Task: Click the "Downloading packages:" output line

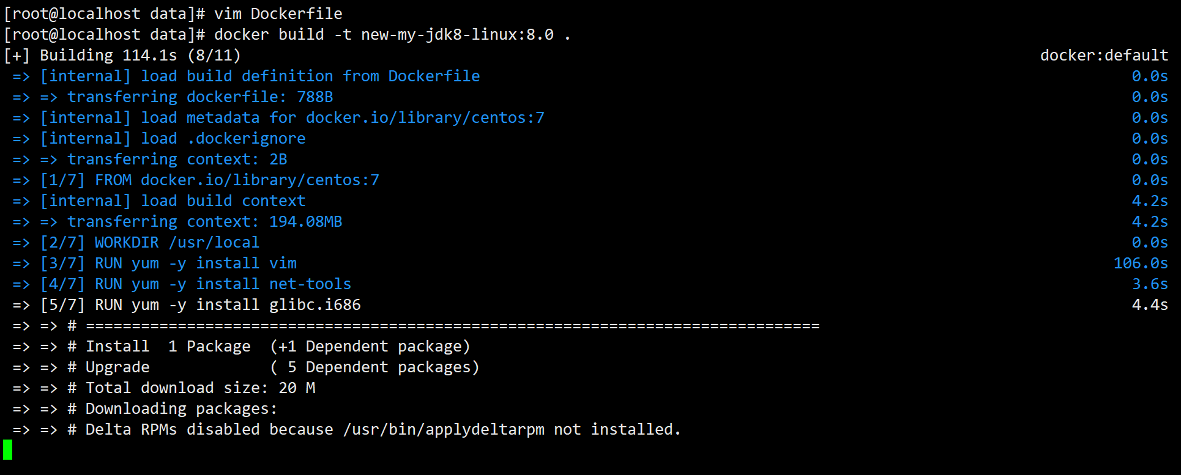Action: coord(181,408)
